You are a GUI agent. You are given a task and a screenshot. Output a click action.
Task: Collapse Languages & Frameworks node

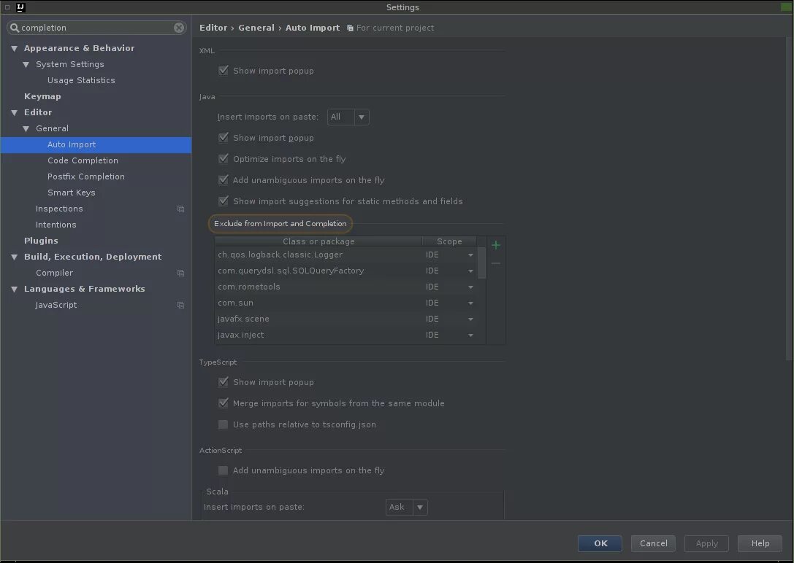point(14,290)
